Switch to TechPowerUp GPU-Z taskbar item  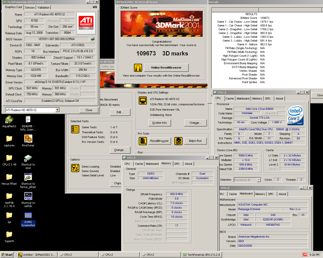pyautogui.click(x=202, y=255)
